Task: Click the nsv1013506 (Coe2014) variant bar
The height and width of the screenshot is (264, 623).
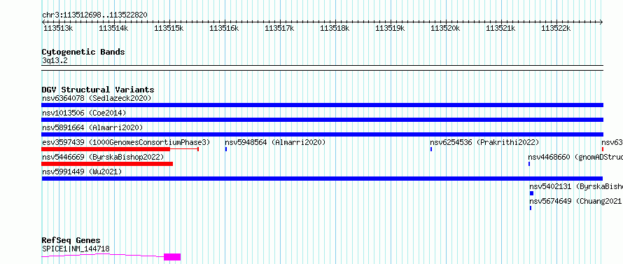Action: [322, 120]
